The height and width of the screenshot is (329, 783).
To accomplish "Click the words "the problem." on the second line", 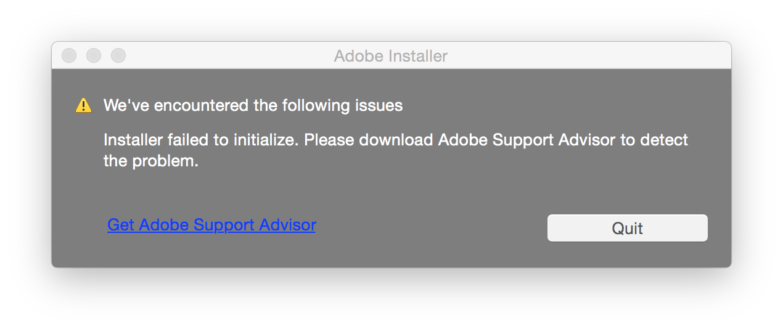I will (x=150, y=161).
